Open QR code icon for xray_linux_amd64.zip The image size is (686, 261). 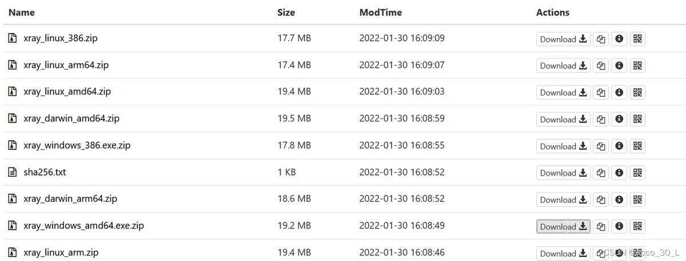coord(638,92)
